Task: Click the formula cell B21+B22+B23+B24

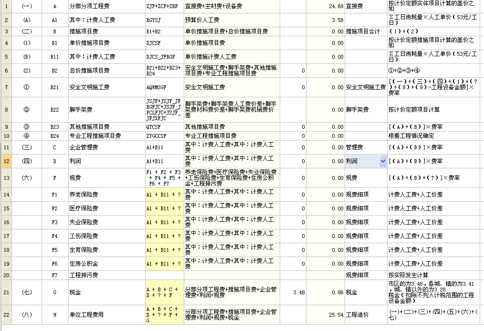Action: (x=165, y=71)
